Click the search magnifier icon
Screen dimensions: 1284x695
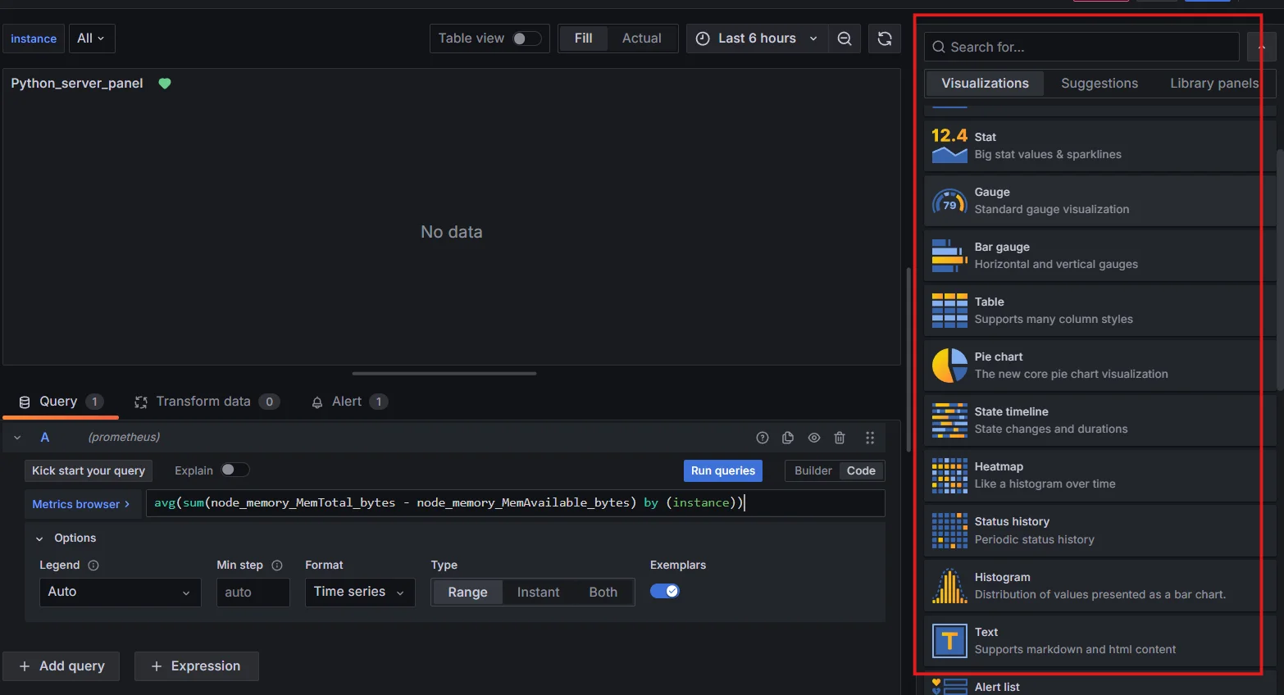(939, 47)
